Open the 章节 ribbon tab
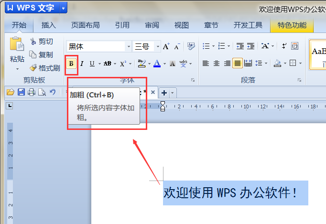326x224 pixels. point(211,25)
